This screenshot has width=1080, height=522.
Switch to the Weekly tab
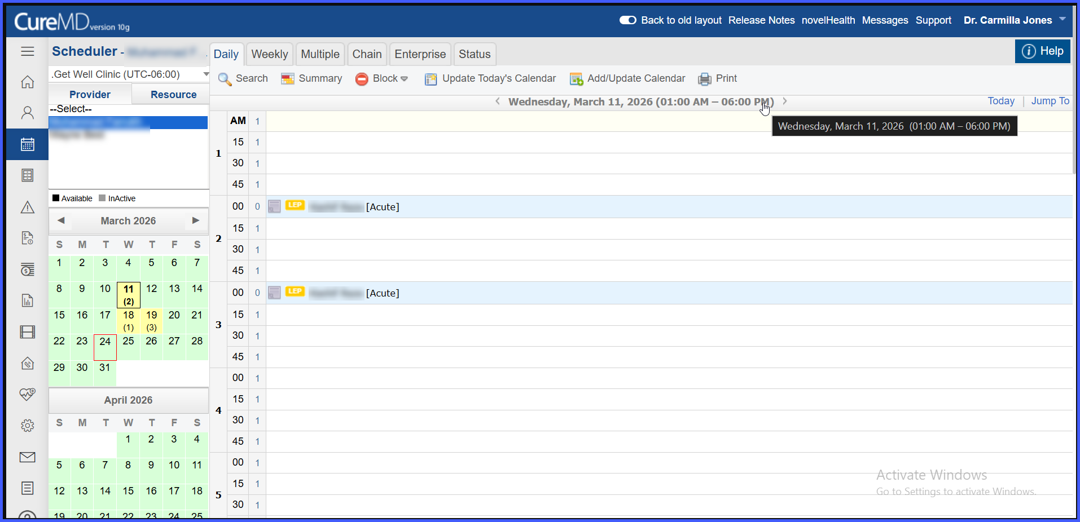pyautogui.click(x=270, y=54)
